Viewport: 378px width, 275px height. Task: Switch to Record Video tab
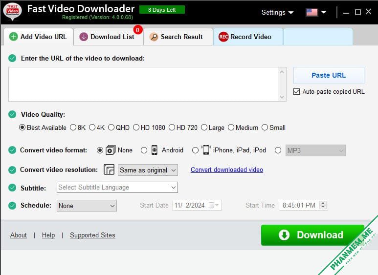tap(248, 37)
